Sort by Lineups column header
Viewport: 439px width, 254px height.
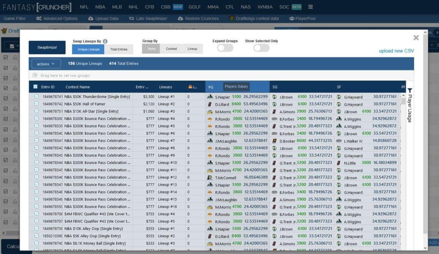point(165,87)
